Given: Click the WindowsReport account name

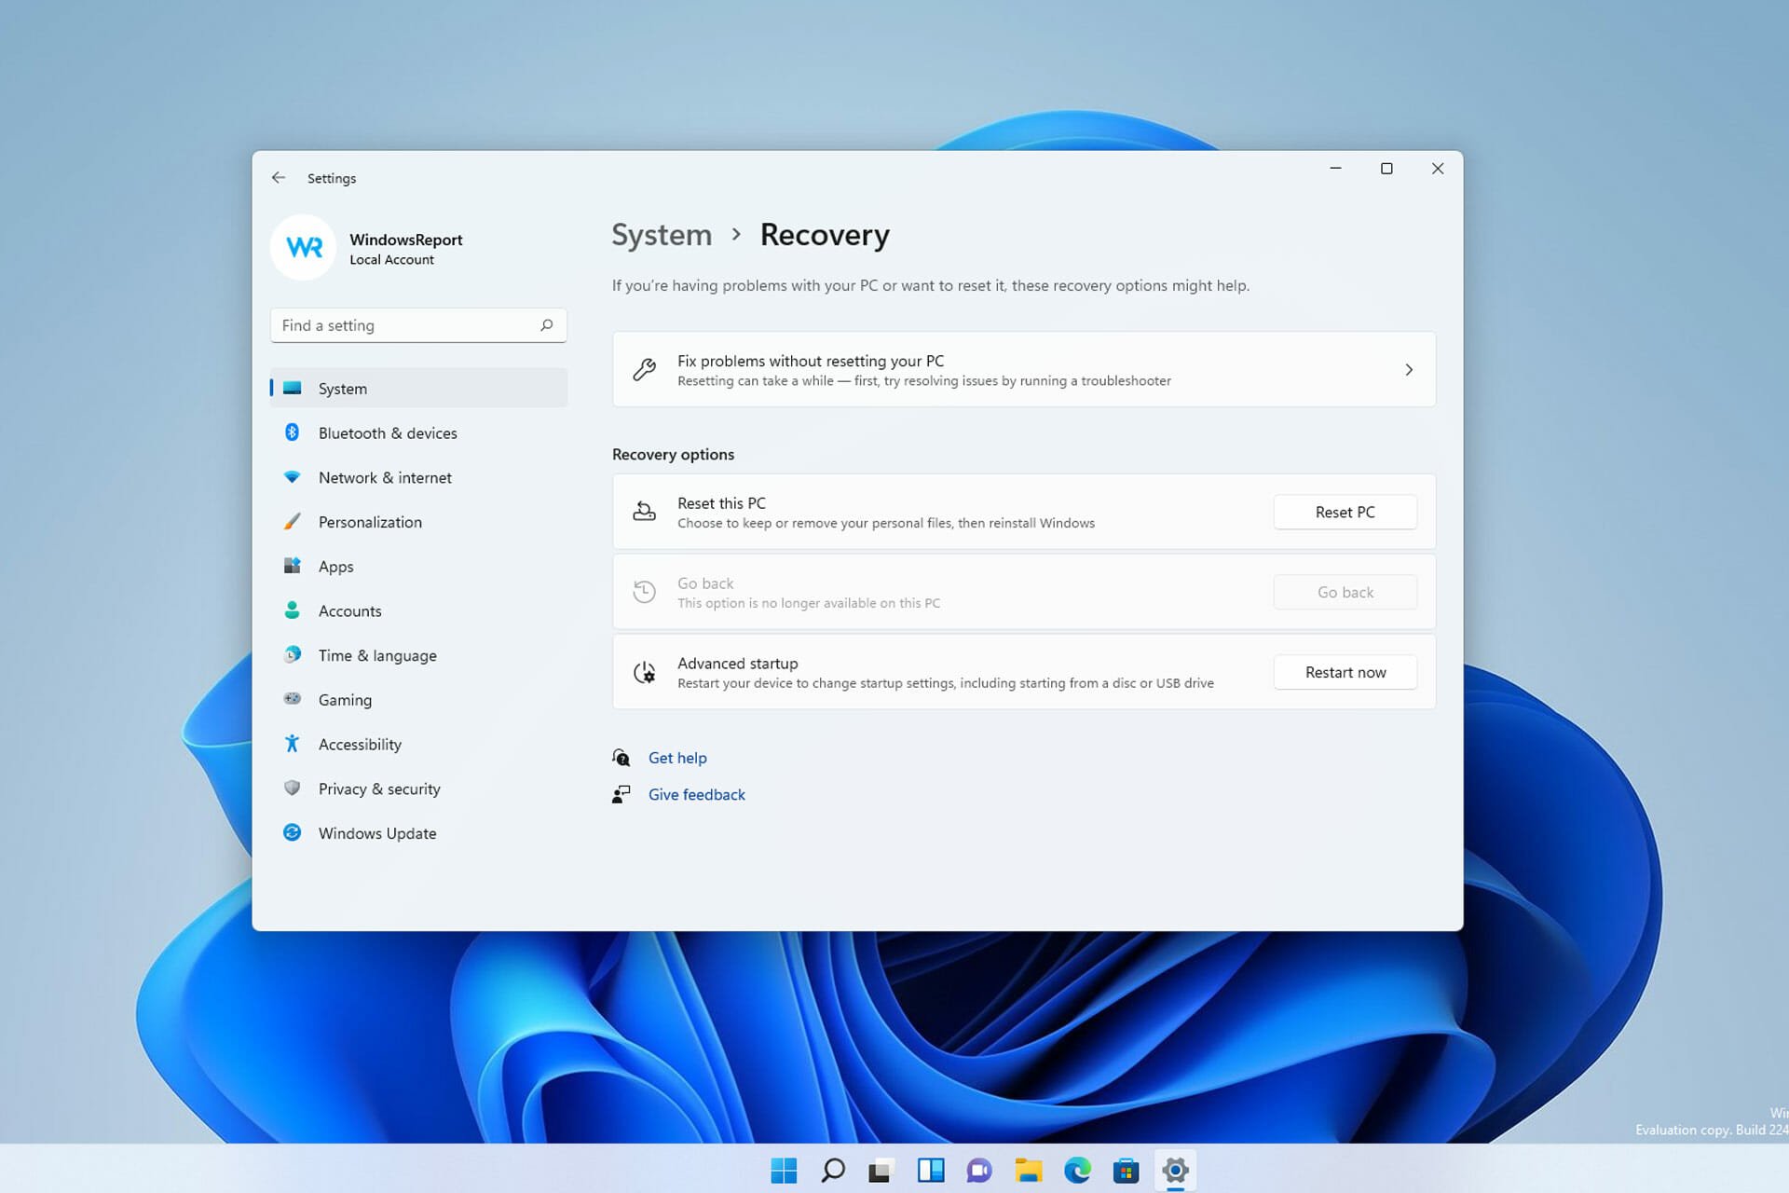Looking at the screenshot, I should [405, 240].
